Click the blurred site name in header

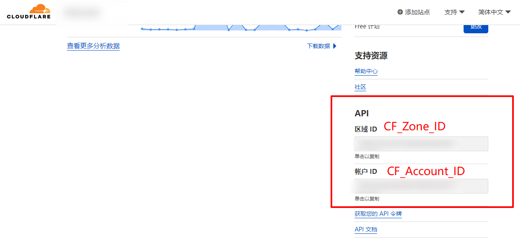[x=82, y=13]
